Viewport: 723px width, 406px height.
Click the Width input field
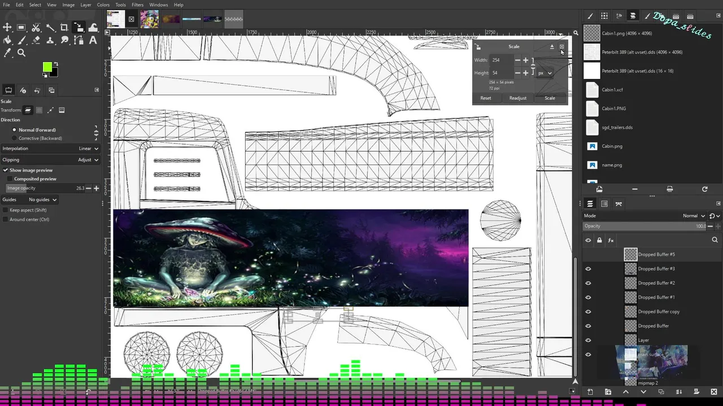500,60
